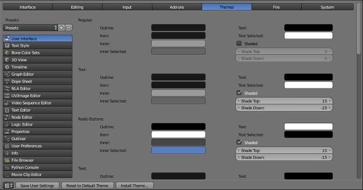
Task: Click the plus icon to add preset
Action: (x=62, y=28)
